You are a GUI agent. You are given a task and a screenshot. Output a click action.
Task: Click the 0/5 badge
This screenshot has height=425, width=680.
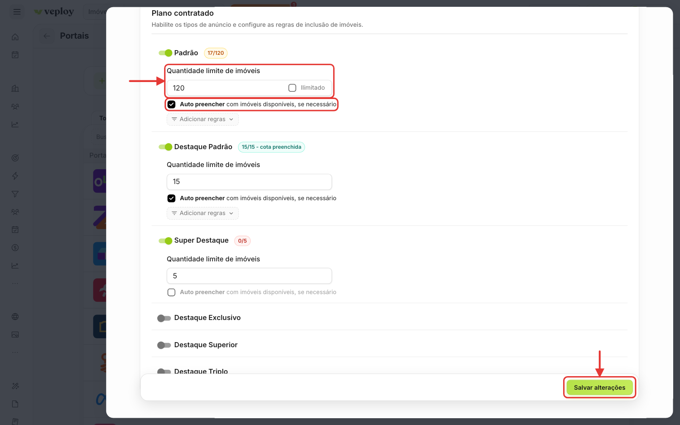[x=242, y=241]
